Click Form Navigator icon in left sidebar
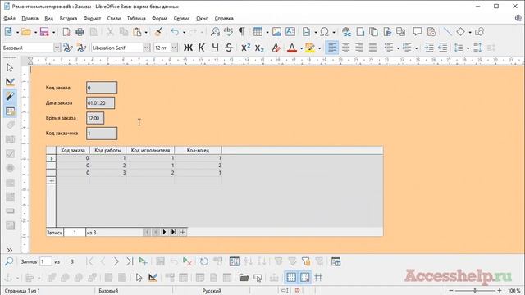 click(10, 111)
